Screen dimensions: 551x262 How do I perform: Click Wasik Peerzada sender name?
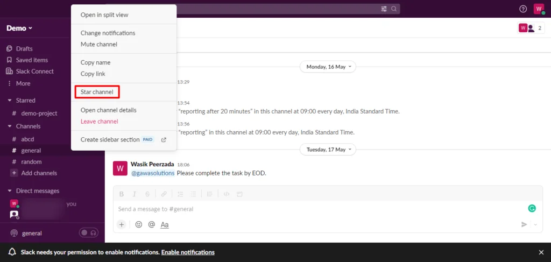coord(152,164)
